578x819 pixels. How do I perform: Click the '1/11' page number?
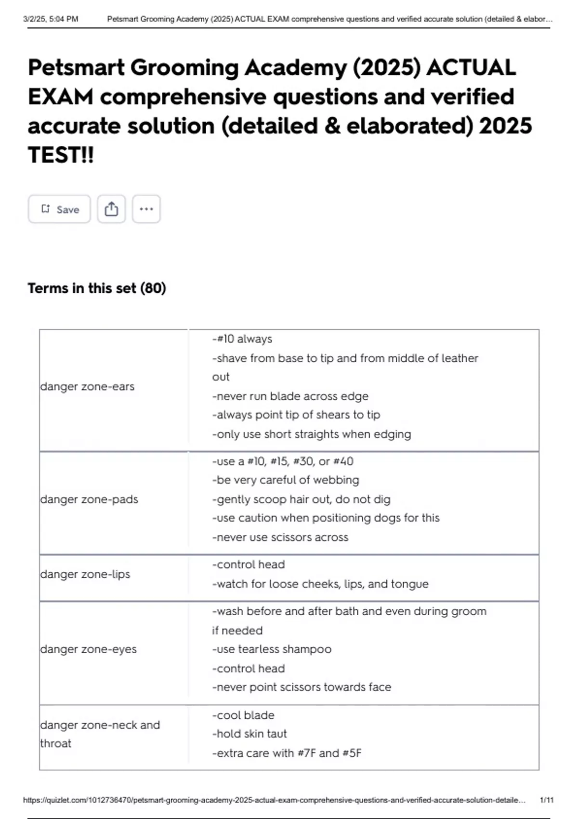click(547, 800)
